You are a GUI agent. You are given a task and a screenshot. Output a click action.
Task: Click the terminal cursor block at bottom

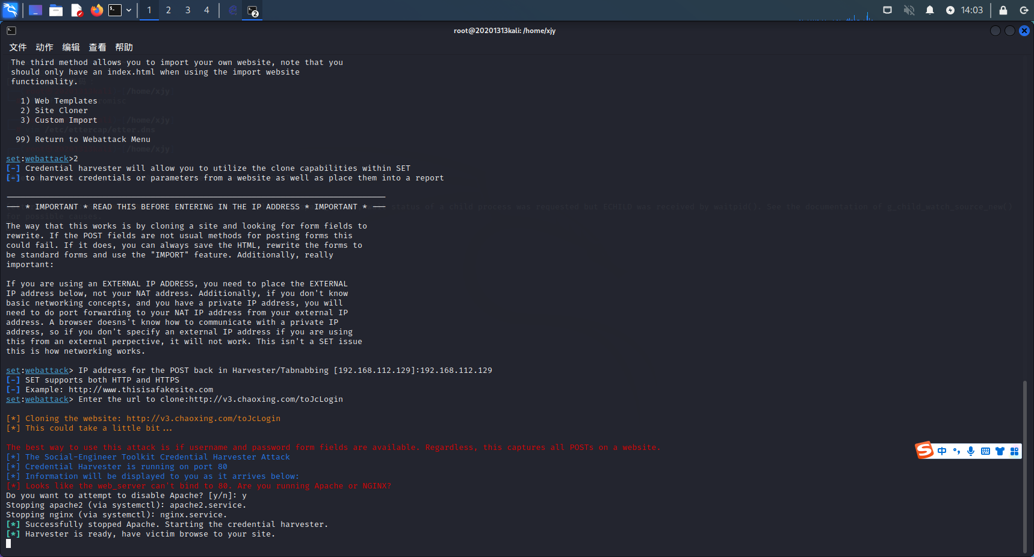pyautogui.click(x=8, y=544)
